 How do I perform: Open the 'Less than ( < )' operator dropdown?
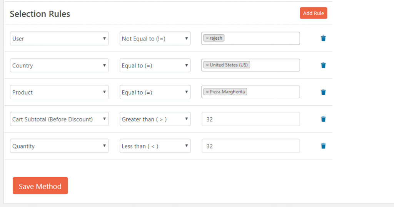tap(155, 146)
